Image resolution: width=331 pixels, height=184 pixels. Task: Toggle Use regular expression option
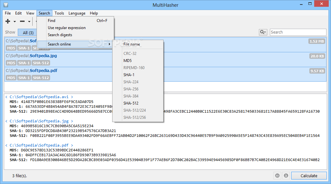click(x=75, y=28)
